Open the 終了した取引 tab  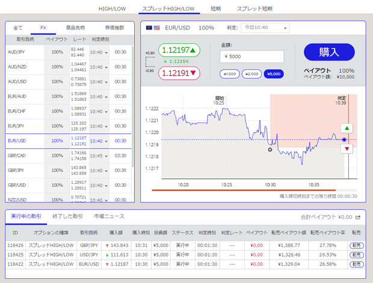click(67, 216)
